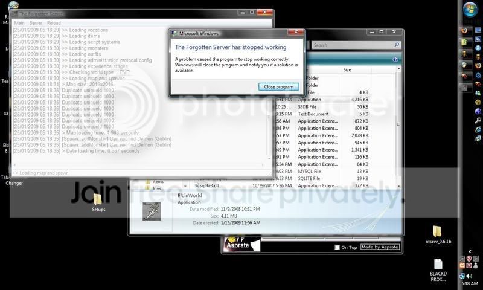Launch Internet Explorer from quick launch
The height and width of the screenshot is (290, 483).
[x=478, y=130]
